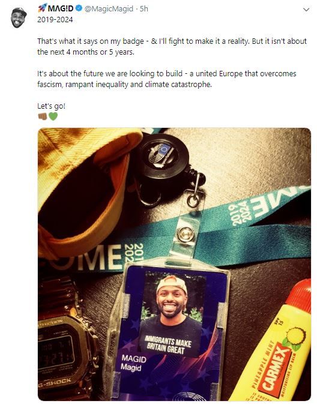Click the Immigrants Make Britain Great shirt text
The height and width of the screenshot is (407, 317).
tap(168, 345)
